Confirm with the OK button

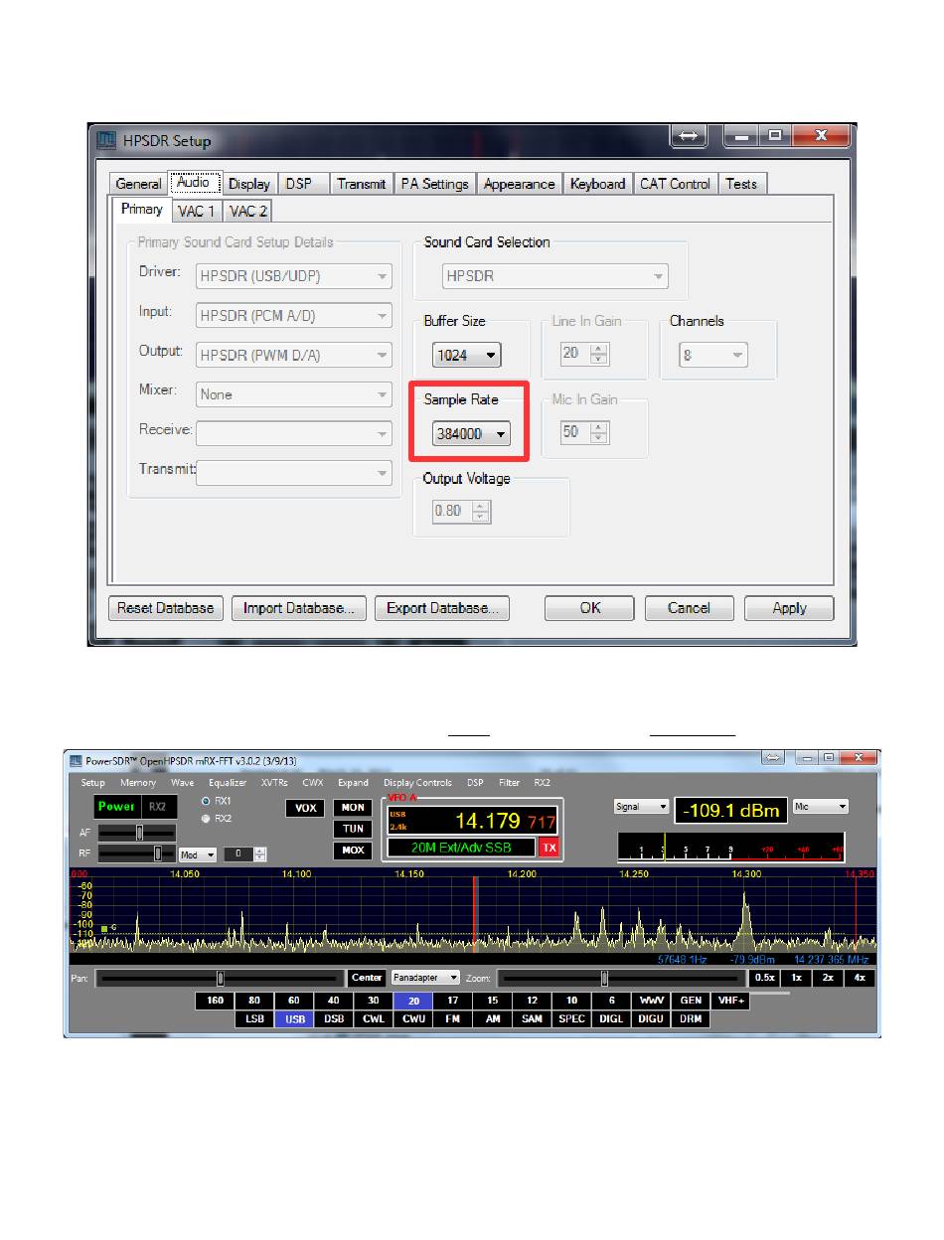pyautogui.click(x=589, y=608)
